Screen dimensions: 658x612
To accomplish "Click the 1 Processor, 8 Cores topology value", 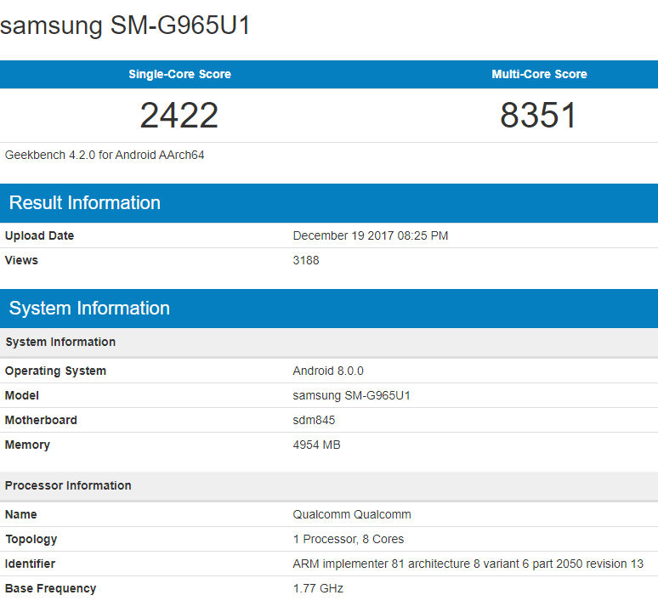I will click(349, 539).
